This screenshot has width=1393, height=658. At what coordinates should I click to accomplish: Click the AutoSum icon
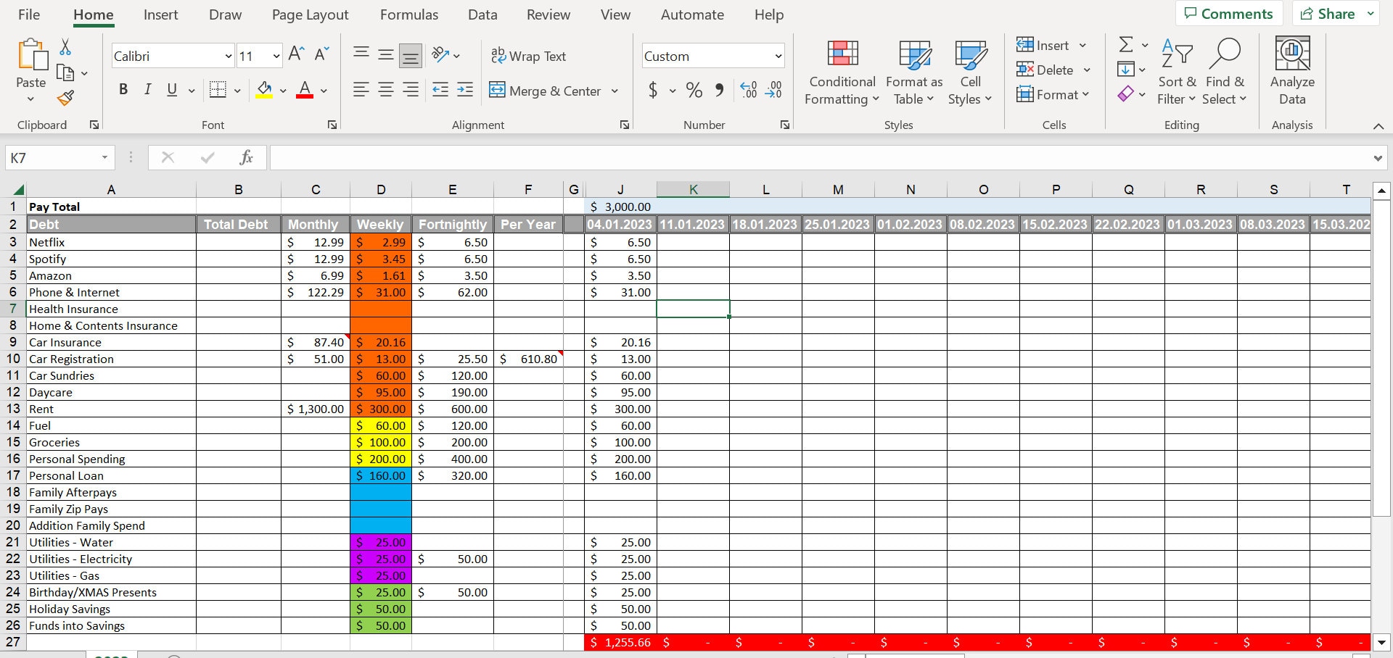coord(1127,45)
